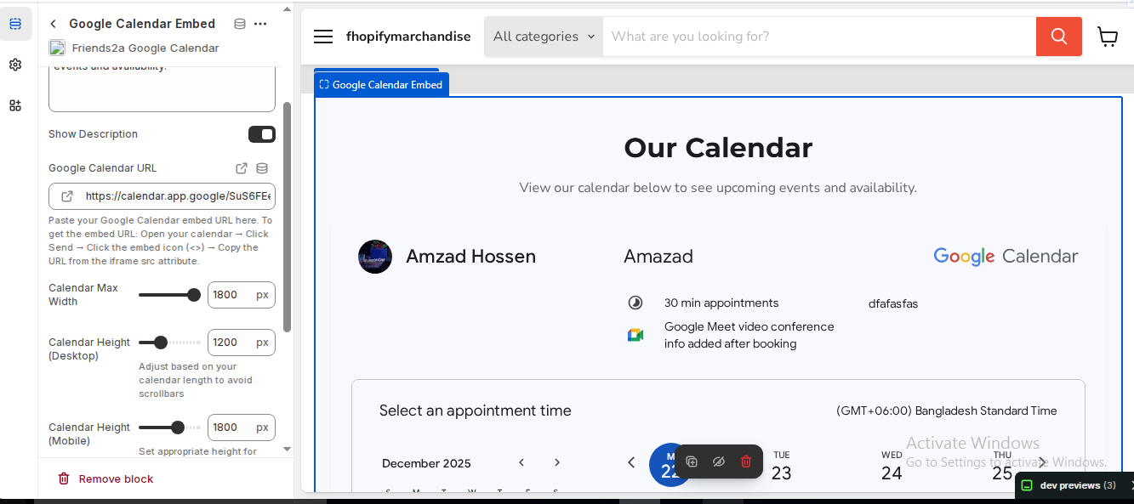Open the Google Calendar URL in new tab
This screenshot has height=504, width=1134.
coord(242,168)
